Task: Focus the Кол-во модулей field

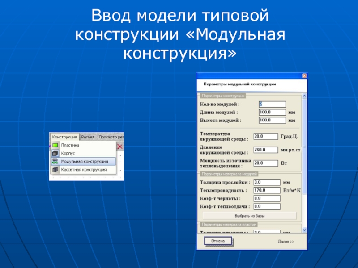Action: (272, 105)
